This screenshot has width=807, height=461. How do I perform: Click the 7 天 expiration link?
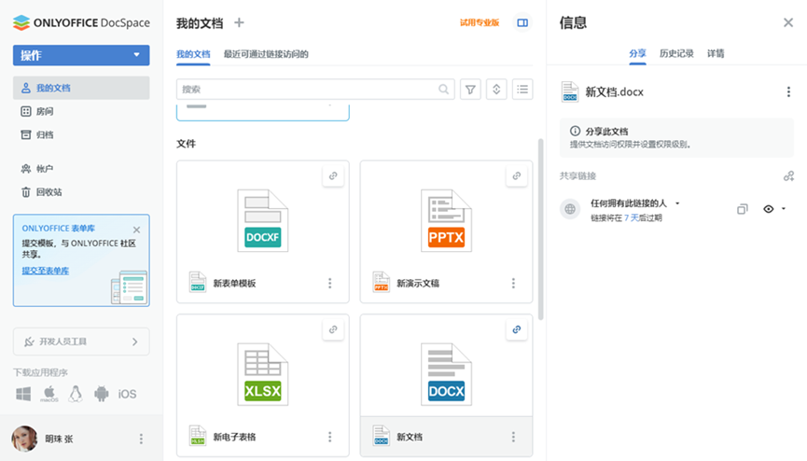coord(631,218)
